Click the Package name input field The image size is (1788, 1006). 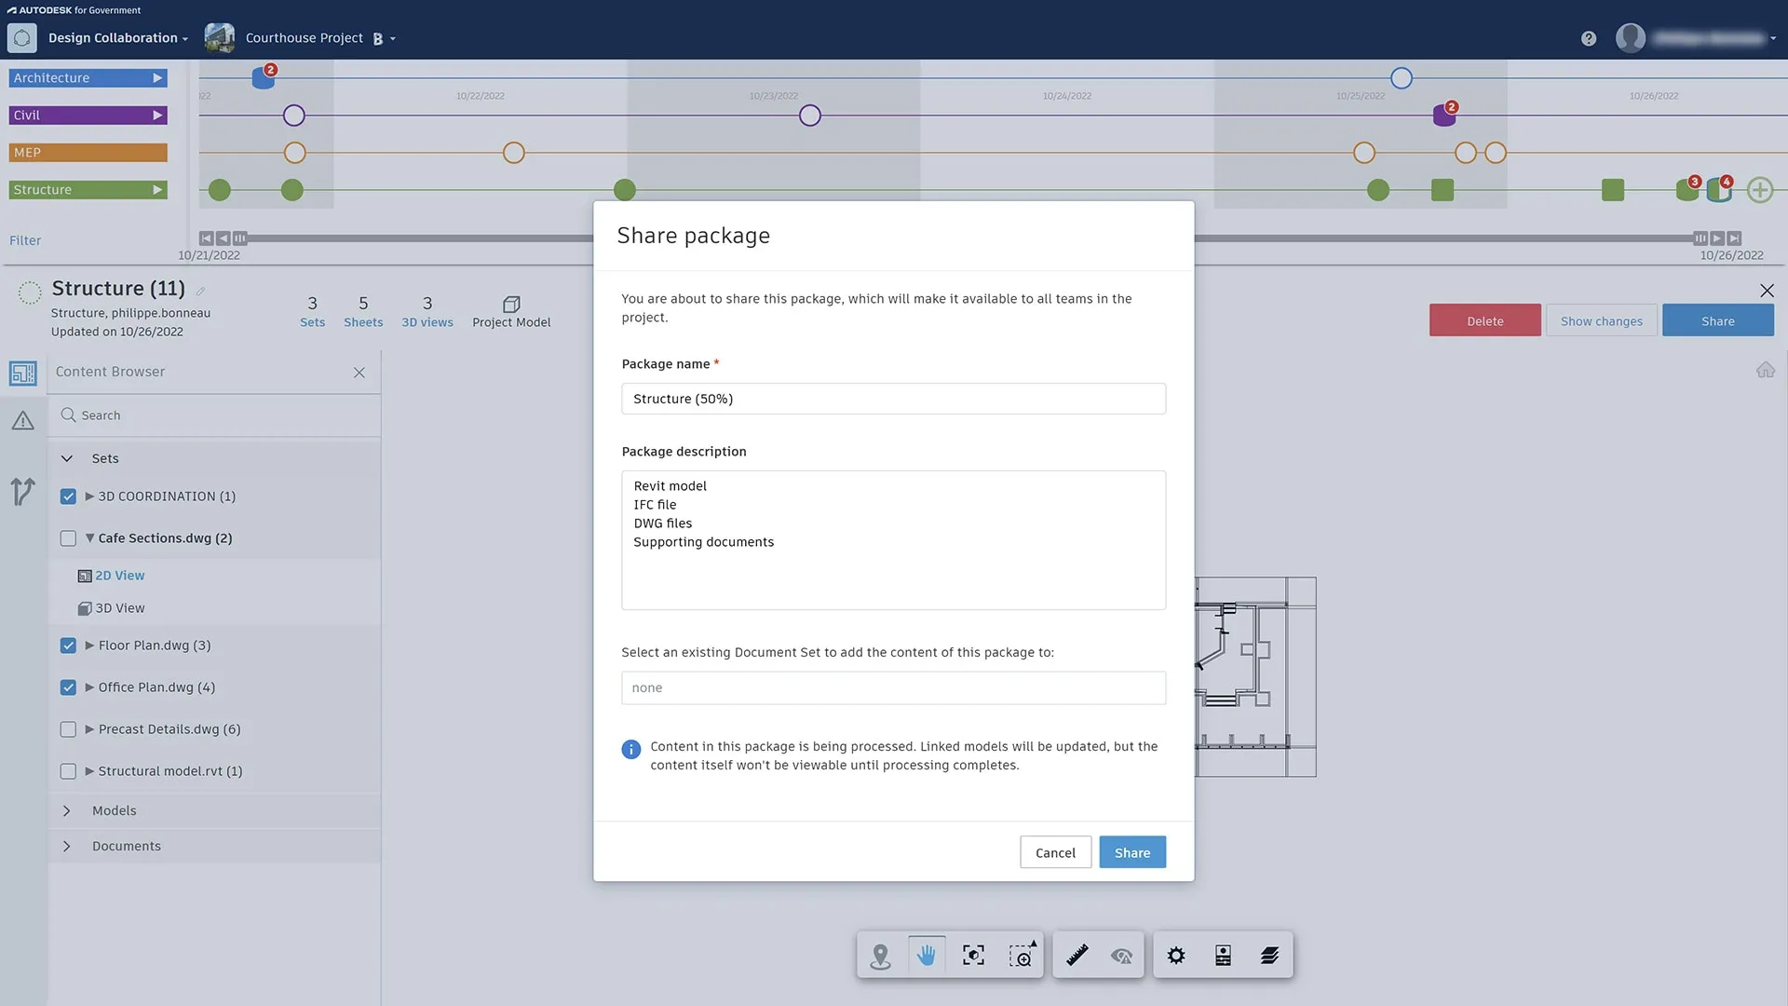(x=893, y=399)
